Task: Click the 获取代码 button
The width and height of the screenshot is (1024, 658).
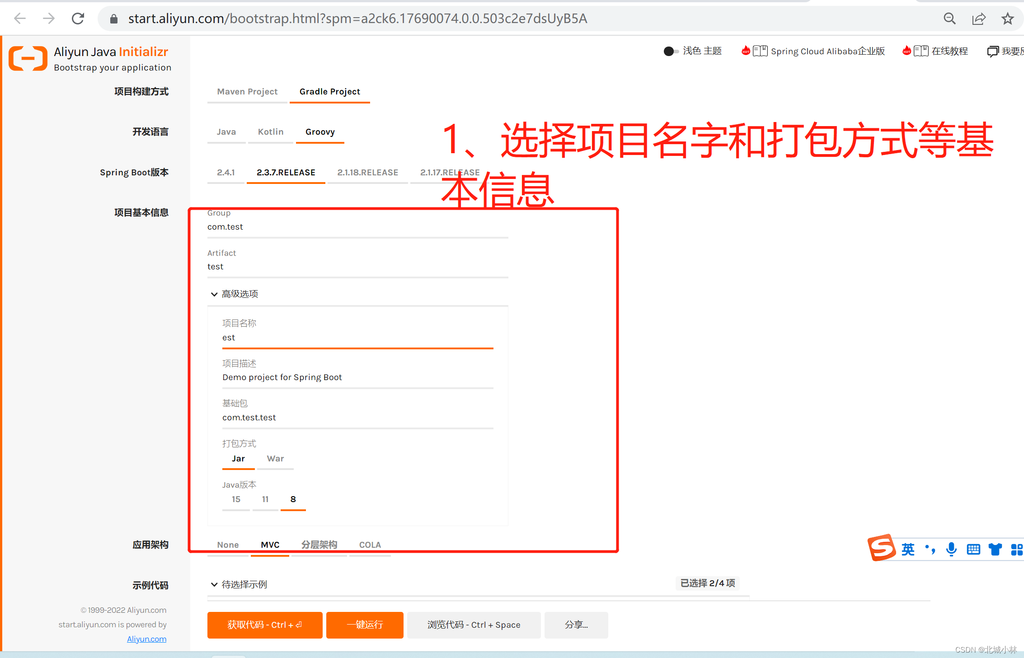Action: pos(265,625)
